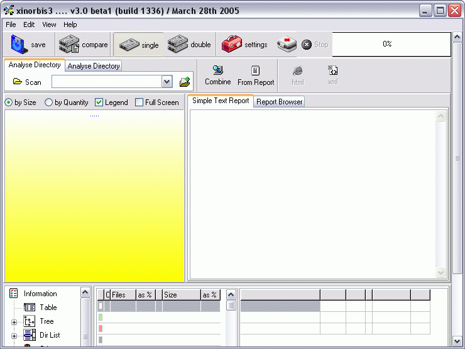Click the xinorbis title bar app icon

click(x=9, y=11)
